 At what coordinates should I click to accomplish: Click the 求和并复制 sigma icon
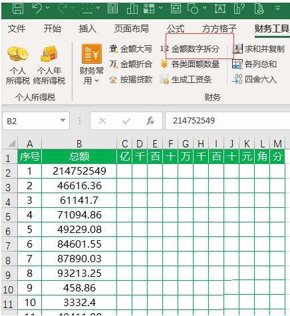coord(237,49)
